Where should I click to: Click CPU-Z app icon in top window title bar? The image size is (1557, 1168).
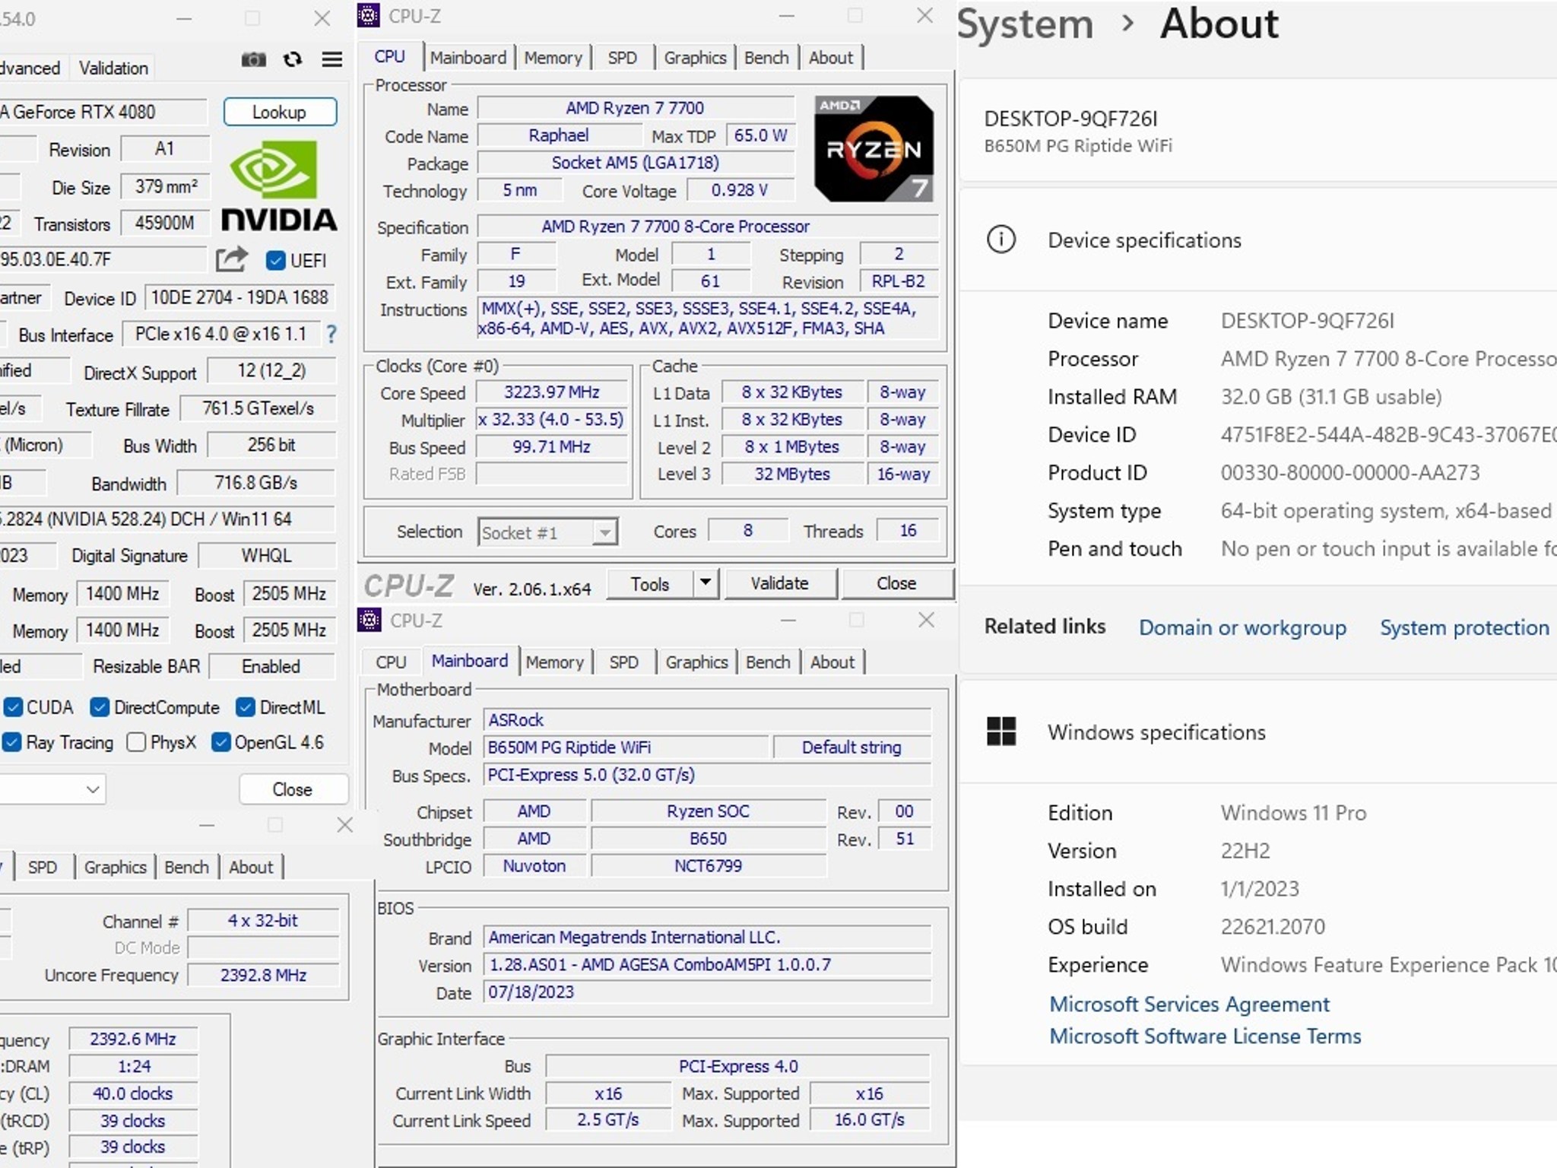369,16
